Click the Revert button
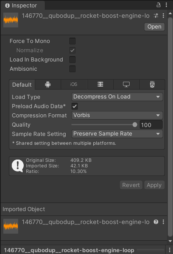The width and height of the screenshot is (173, 254). [131, 185]
